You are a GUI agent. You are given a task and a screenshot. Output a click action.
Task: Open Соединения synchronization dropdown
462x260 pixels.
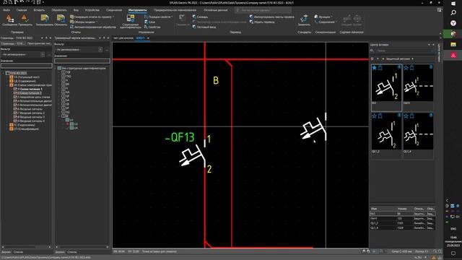[326, 22]
